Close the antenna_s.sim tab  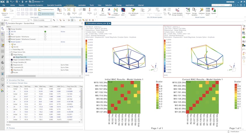pyautogui.click(x=110, y=24)
